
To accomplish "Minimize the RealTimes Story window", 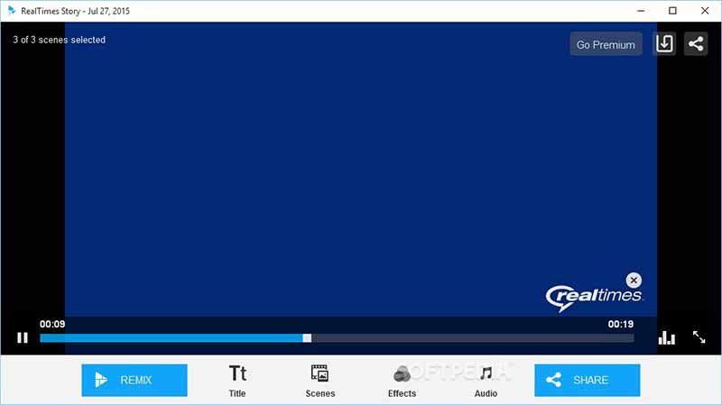I will pos(641,11).
